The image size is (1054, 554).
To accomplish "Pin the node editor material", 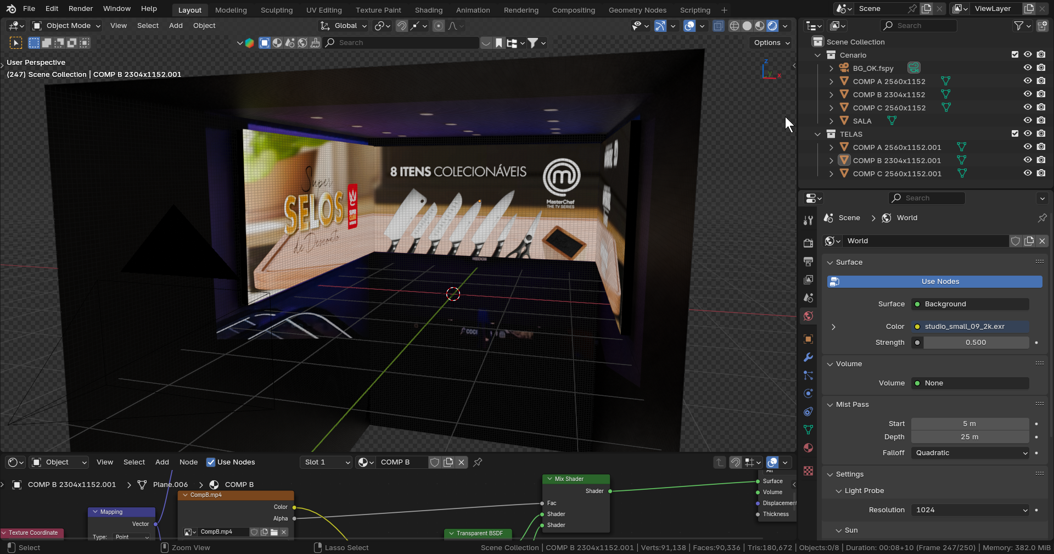I will tap(478, 462).
